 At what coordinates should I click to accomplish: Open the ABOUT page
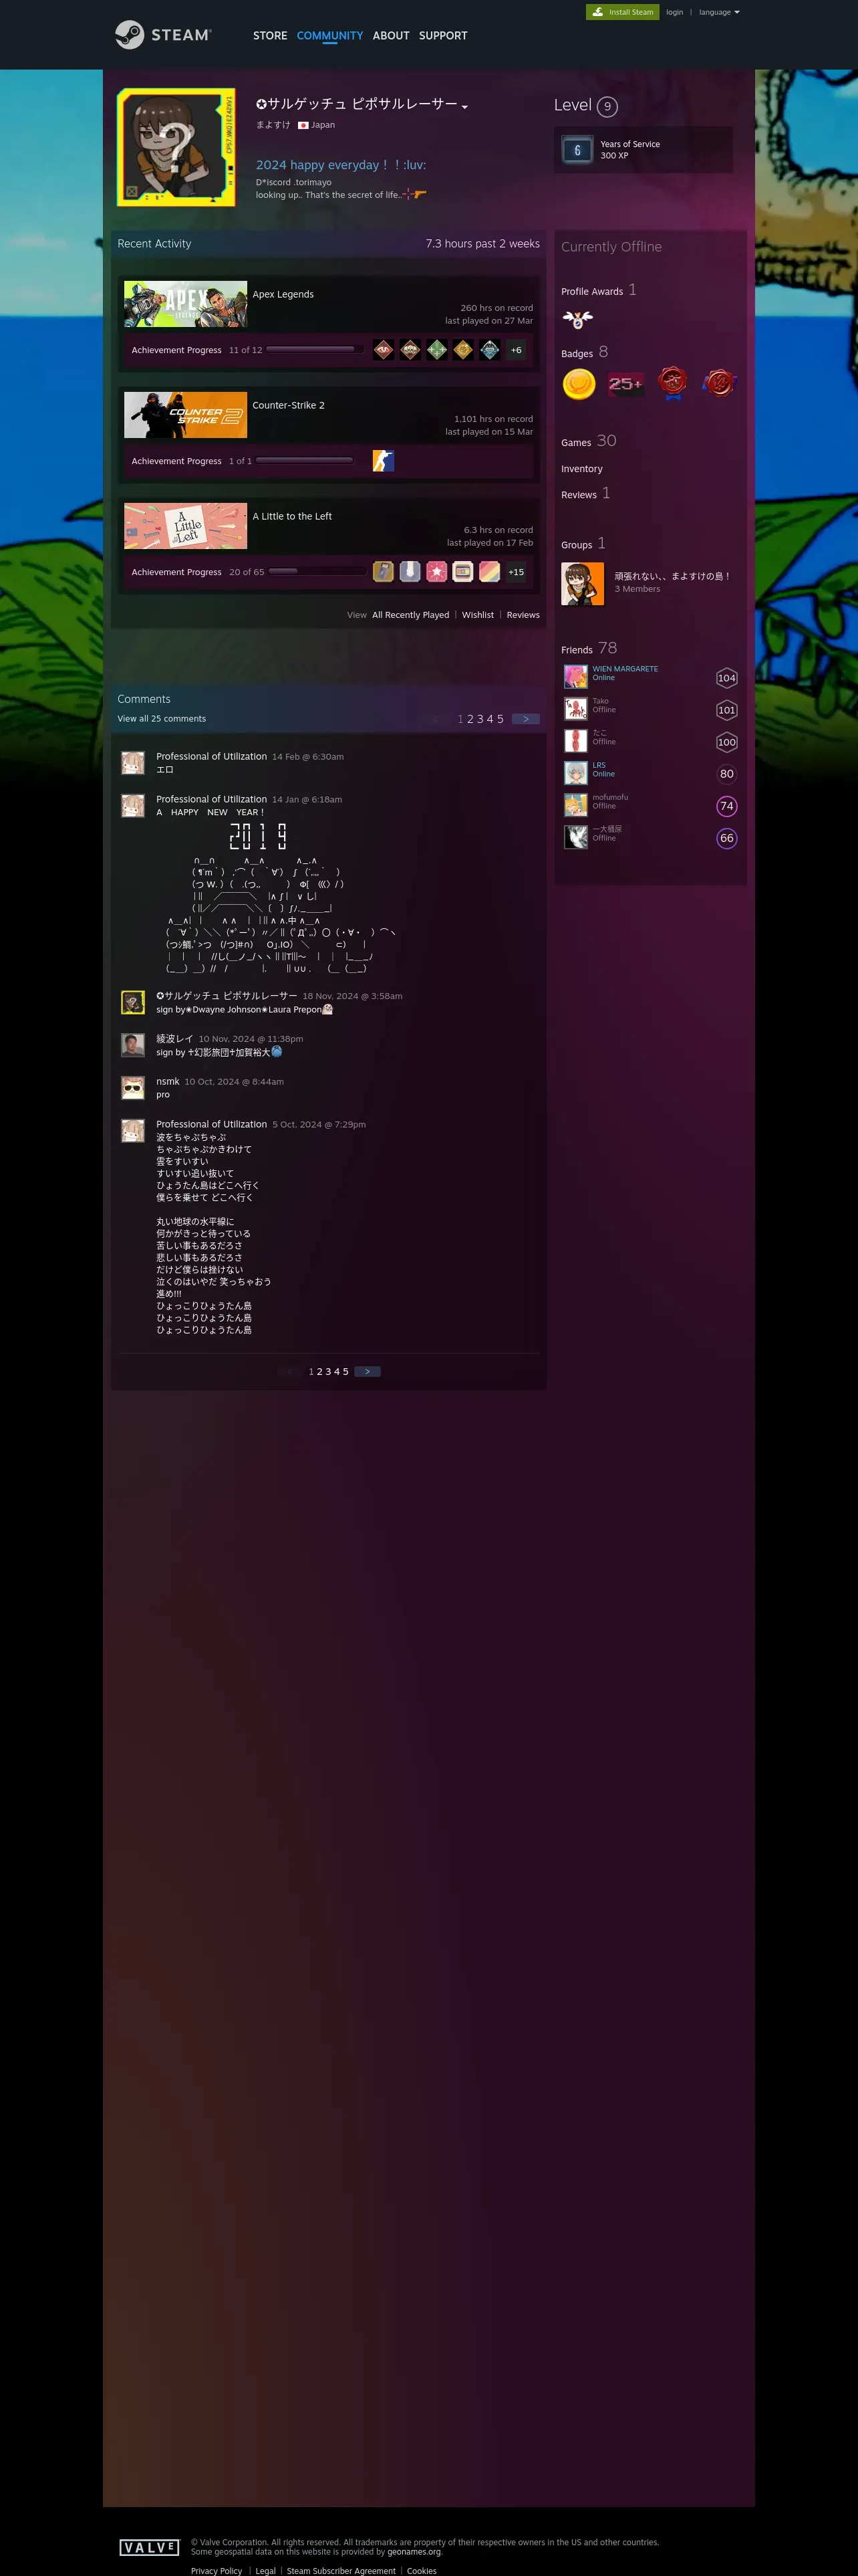390,36
